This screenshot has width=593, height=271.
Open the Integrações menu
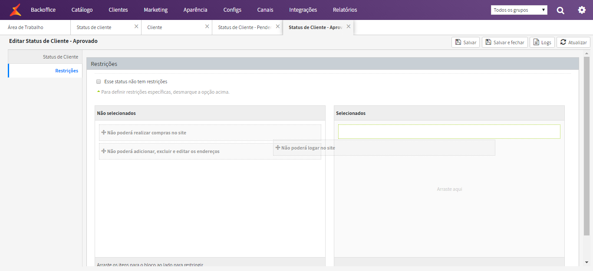(303, 10)
